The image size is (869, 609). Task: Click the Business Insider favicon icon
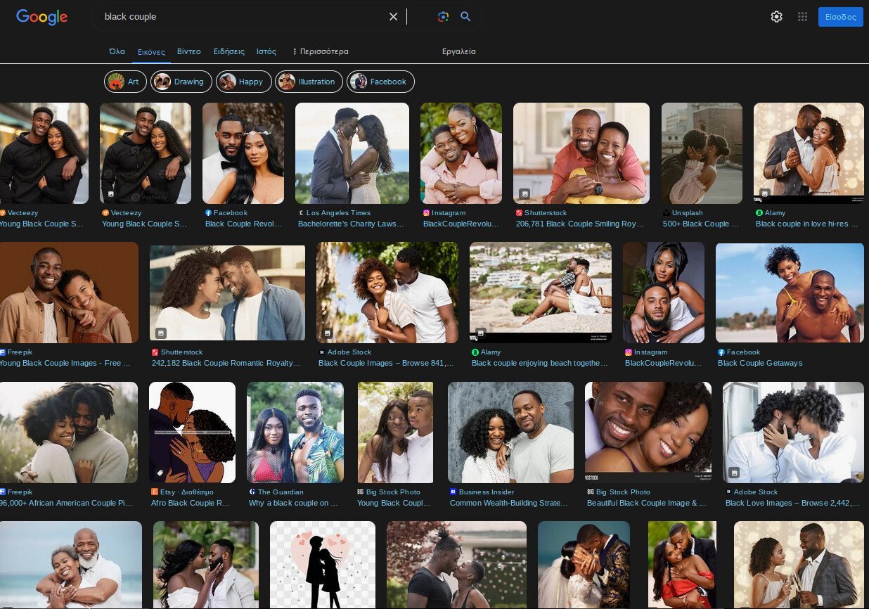click(453, 492)
